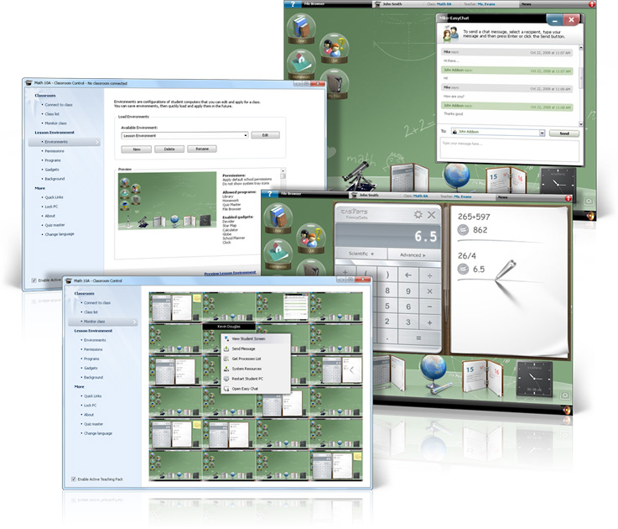
Task: Open the calculator's settings gear icon
Action: click(x=418, y=215)
